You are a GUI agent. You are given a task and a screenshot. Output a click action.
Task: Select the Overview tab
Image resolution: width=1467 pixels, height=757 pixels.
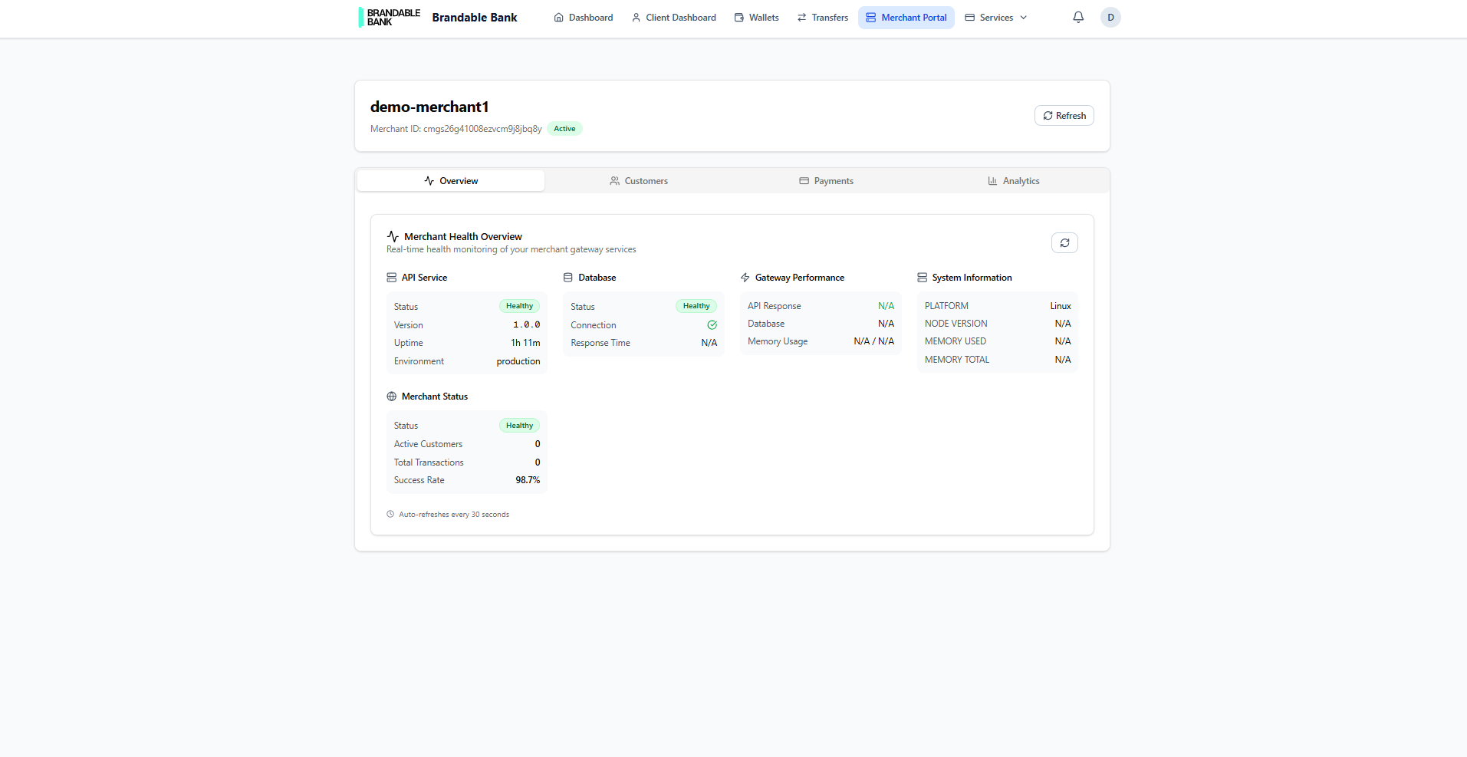pos(451,181)
